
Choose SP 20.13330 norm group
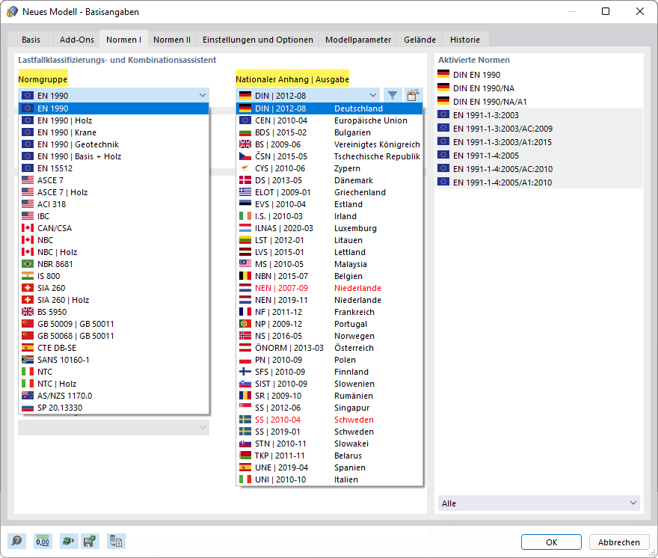pyautogui.click(x=114, y=408)
